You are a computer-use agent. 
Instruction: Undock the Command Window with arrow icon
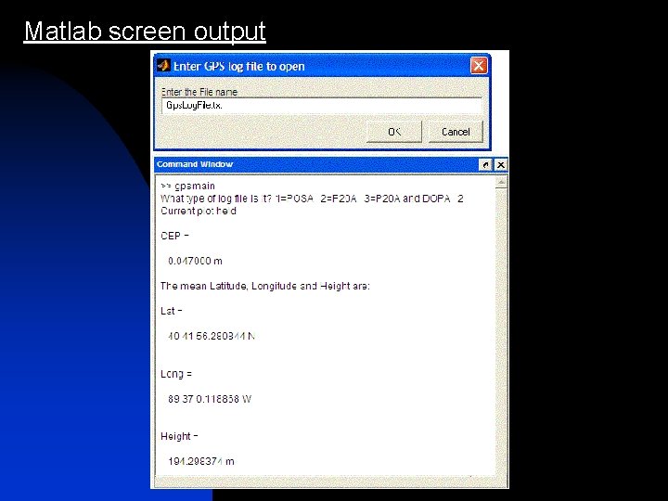pyautogui.click(x=485, y=165)
